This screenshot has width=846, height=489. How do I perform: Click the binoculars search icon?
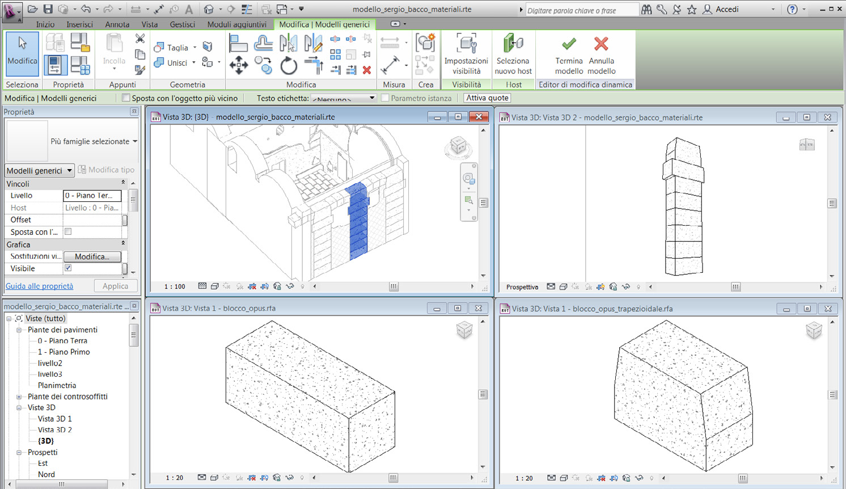click(646, 9)
